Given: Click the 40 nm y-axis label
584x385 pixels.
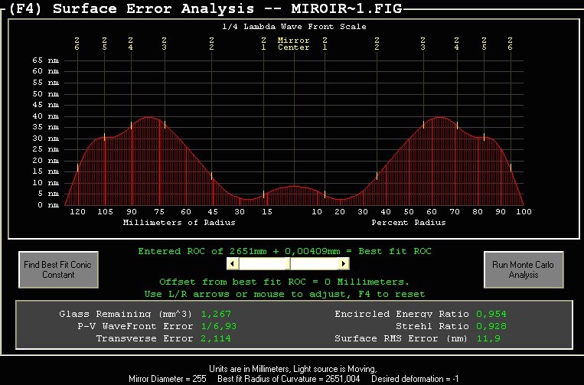Looking at the screenshot, I should [45, 116].
